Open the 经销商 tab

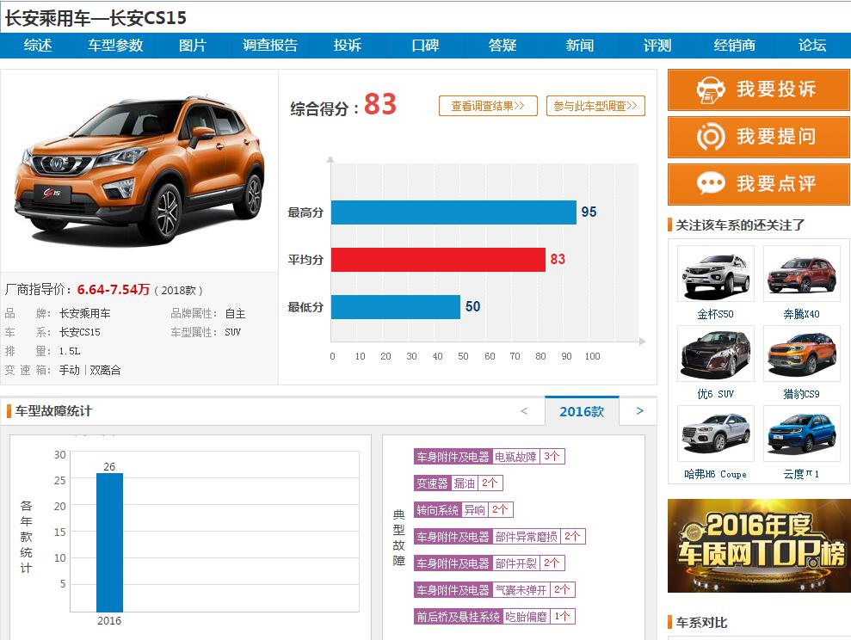734,46
